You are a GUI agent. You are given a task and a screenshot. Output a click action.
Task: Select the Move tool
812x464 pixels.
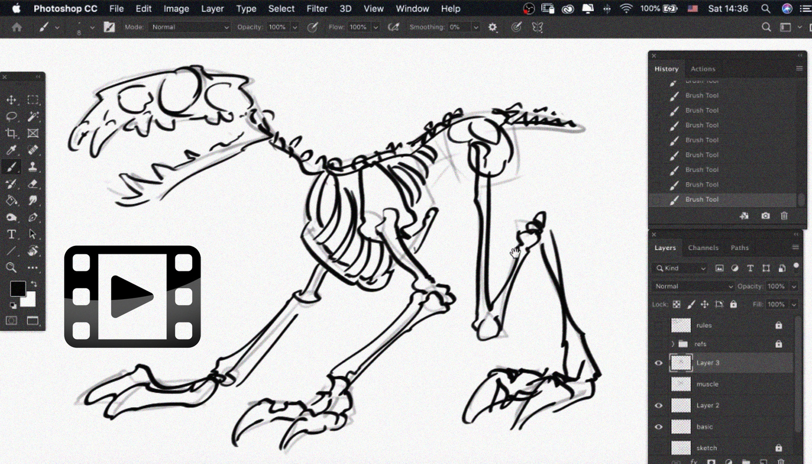12,100
